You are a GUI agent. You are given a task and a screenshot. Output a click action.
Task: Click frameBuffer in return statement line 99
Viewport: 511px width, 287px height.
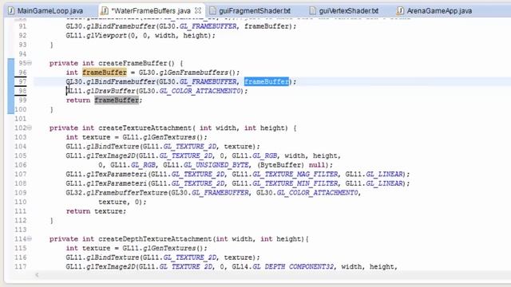[117, 100]
